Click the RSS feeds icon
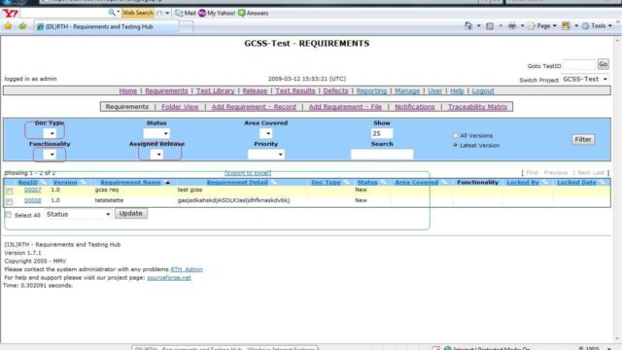This screenshot has width=622, height=350. pyautogui.click(x=490, y=26)
